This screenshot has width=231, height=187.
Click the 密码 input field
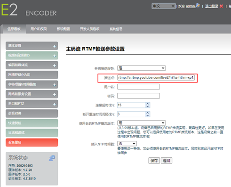click(x=138, y=96)
